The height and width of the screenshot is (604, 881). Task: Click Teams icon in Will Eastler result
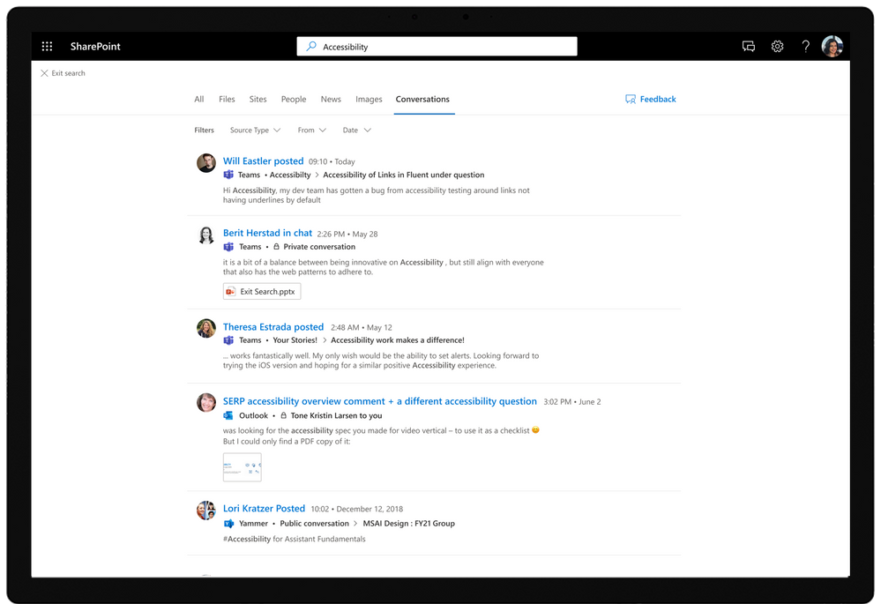tap(228, 175)
